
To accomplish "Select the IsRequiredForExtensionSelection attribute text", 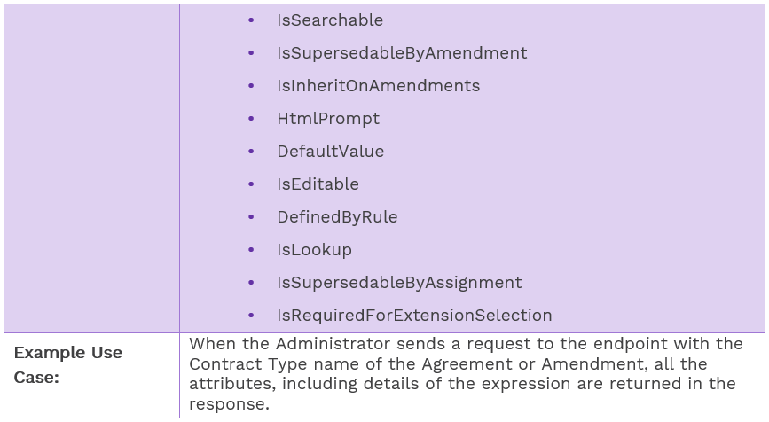I will click(x=413, y=316).
